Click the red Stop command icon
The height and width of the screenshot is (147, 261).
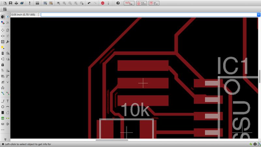pyautogui.click(x=103, y=3)
